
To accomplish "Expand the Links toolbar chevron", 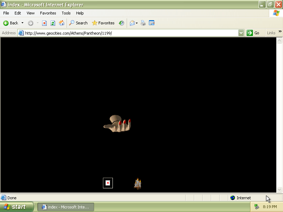I will (280, 32).
